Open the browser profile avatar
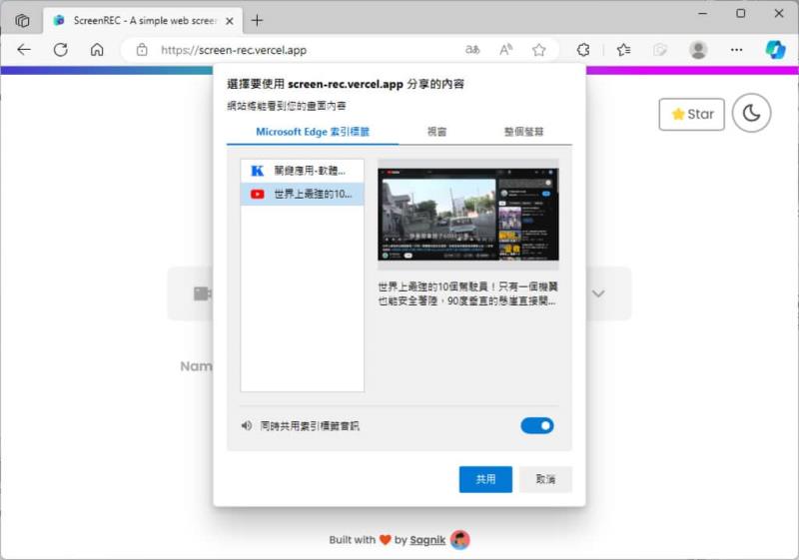This screenshot has height=560, width=799. pyautogui.click(x=698, y=50)
